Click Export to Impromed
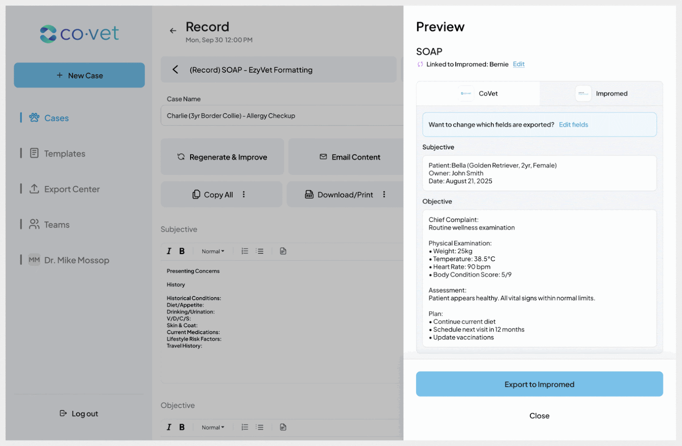The image size is (682, 446). pos(540,384)
